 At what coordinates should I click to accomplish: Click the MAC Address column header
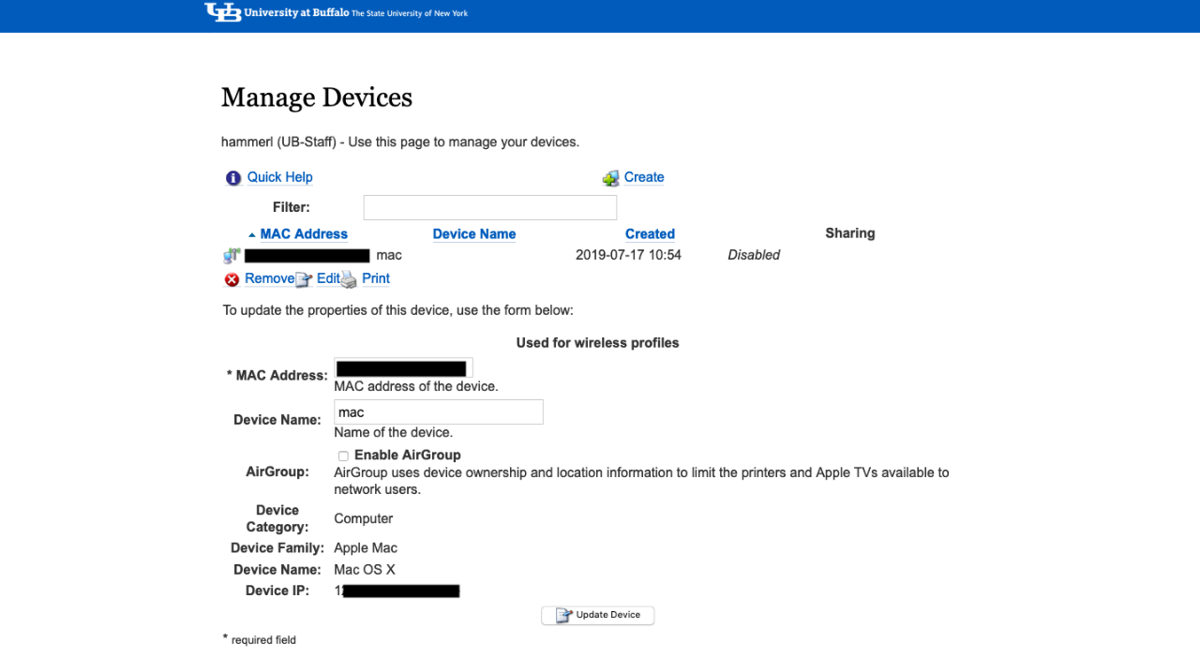pos(304,234)
